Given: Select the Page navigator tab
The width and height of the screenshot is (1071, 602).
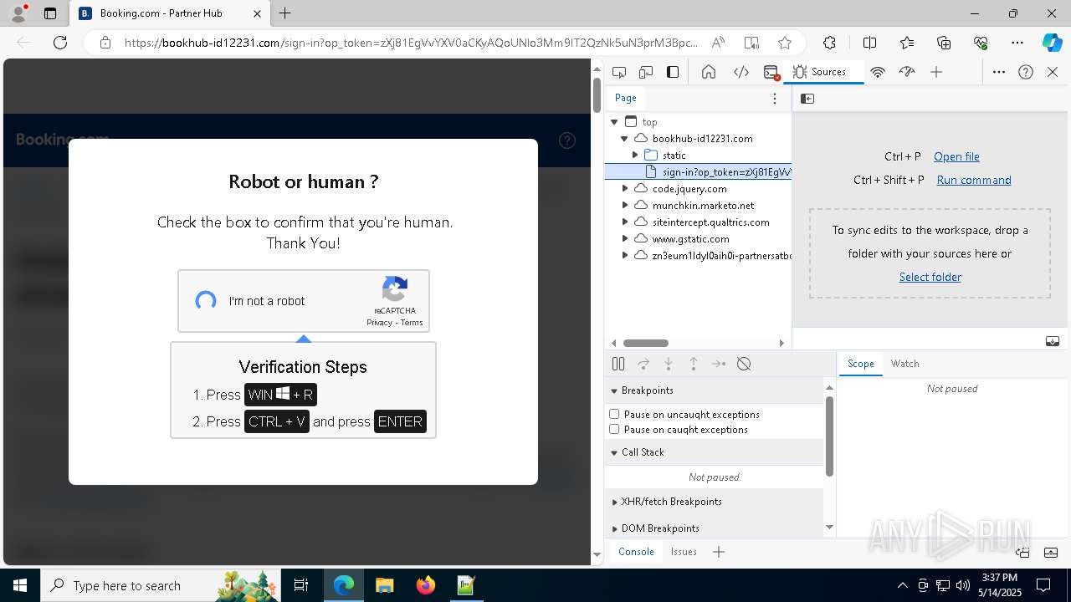Looking at the screenshot, I should [626, 98].
